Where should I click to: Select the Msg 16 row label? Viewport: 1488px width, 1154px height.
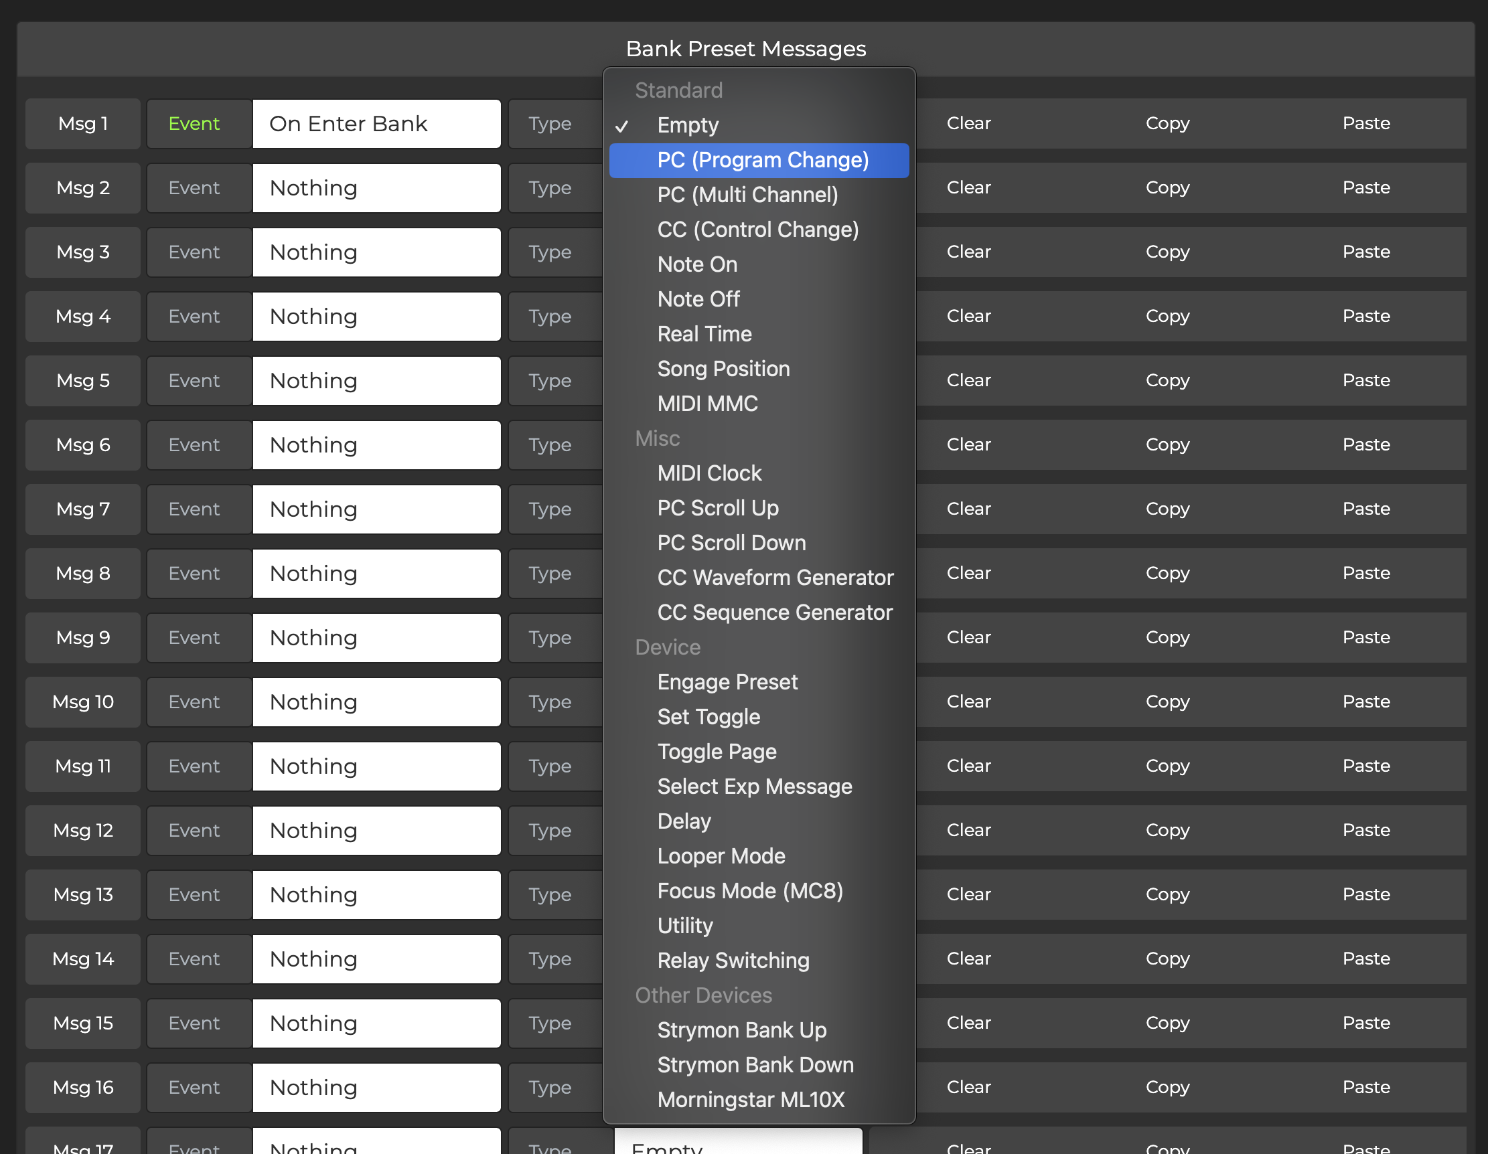click(82, 1087)
